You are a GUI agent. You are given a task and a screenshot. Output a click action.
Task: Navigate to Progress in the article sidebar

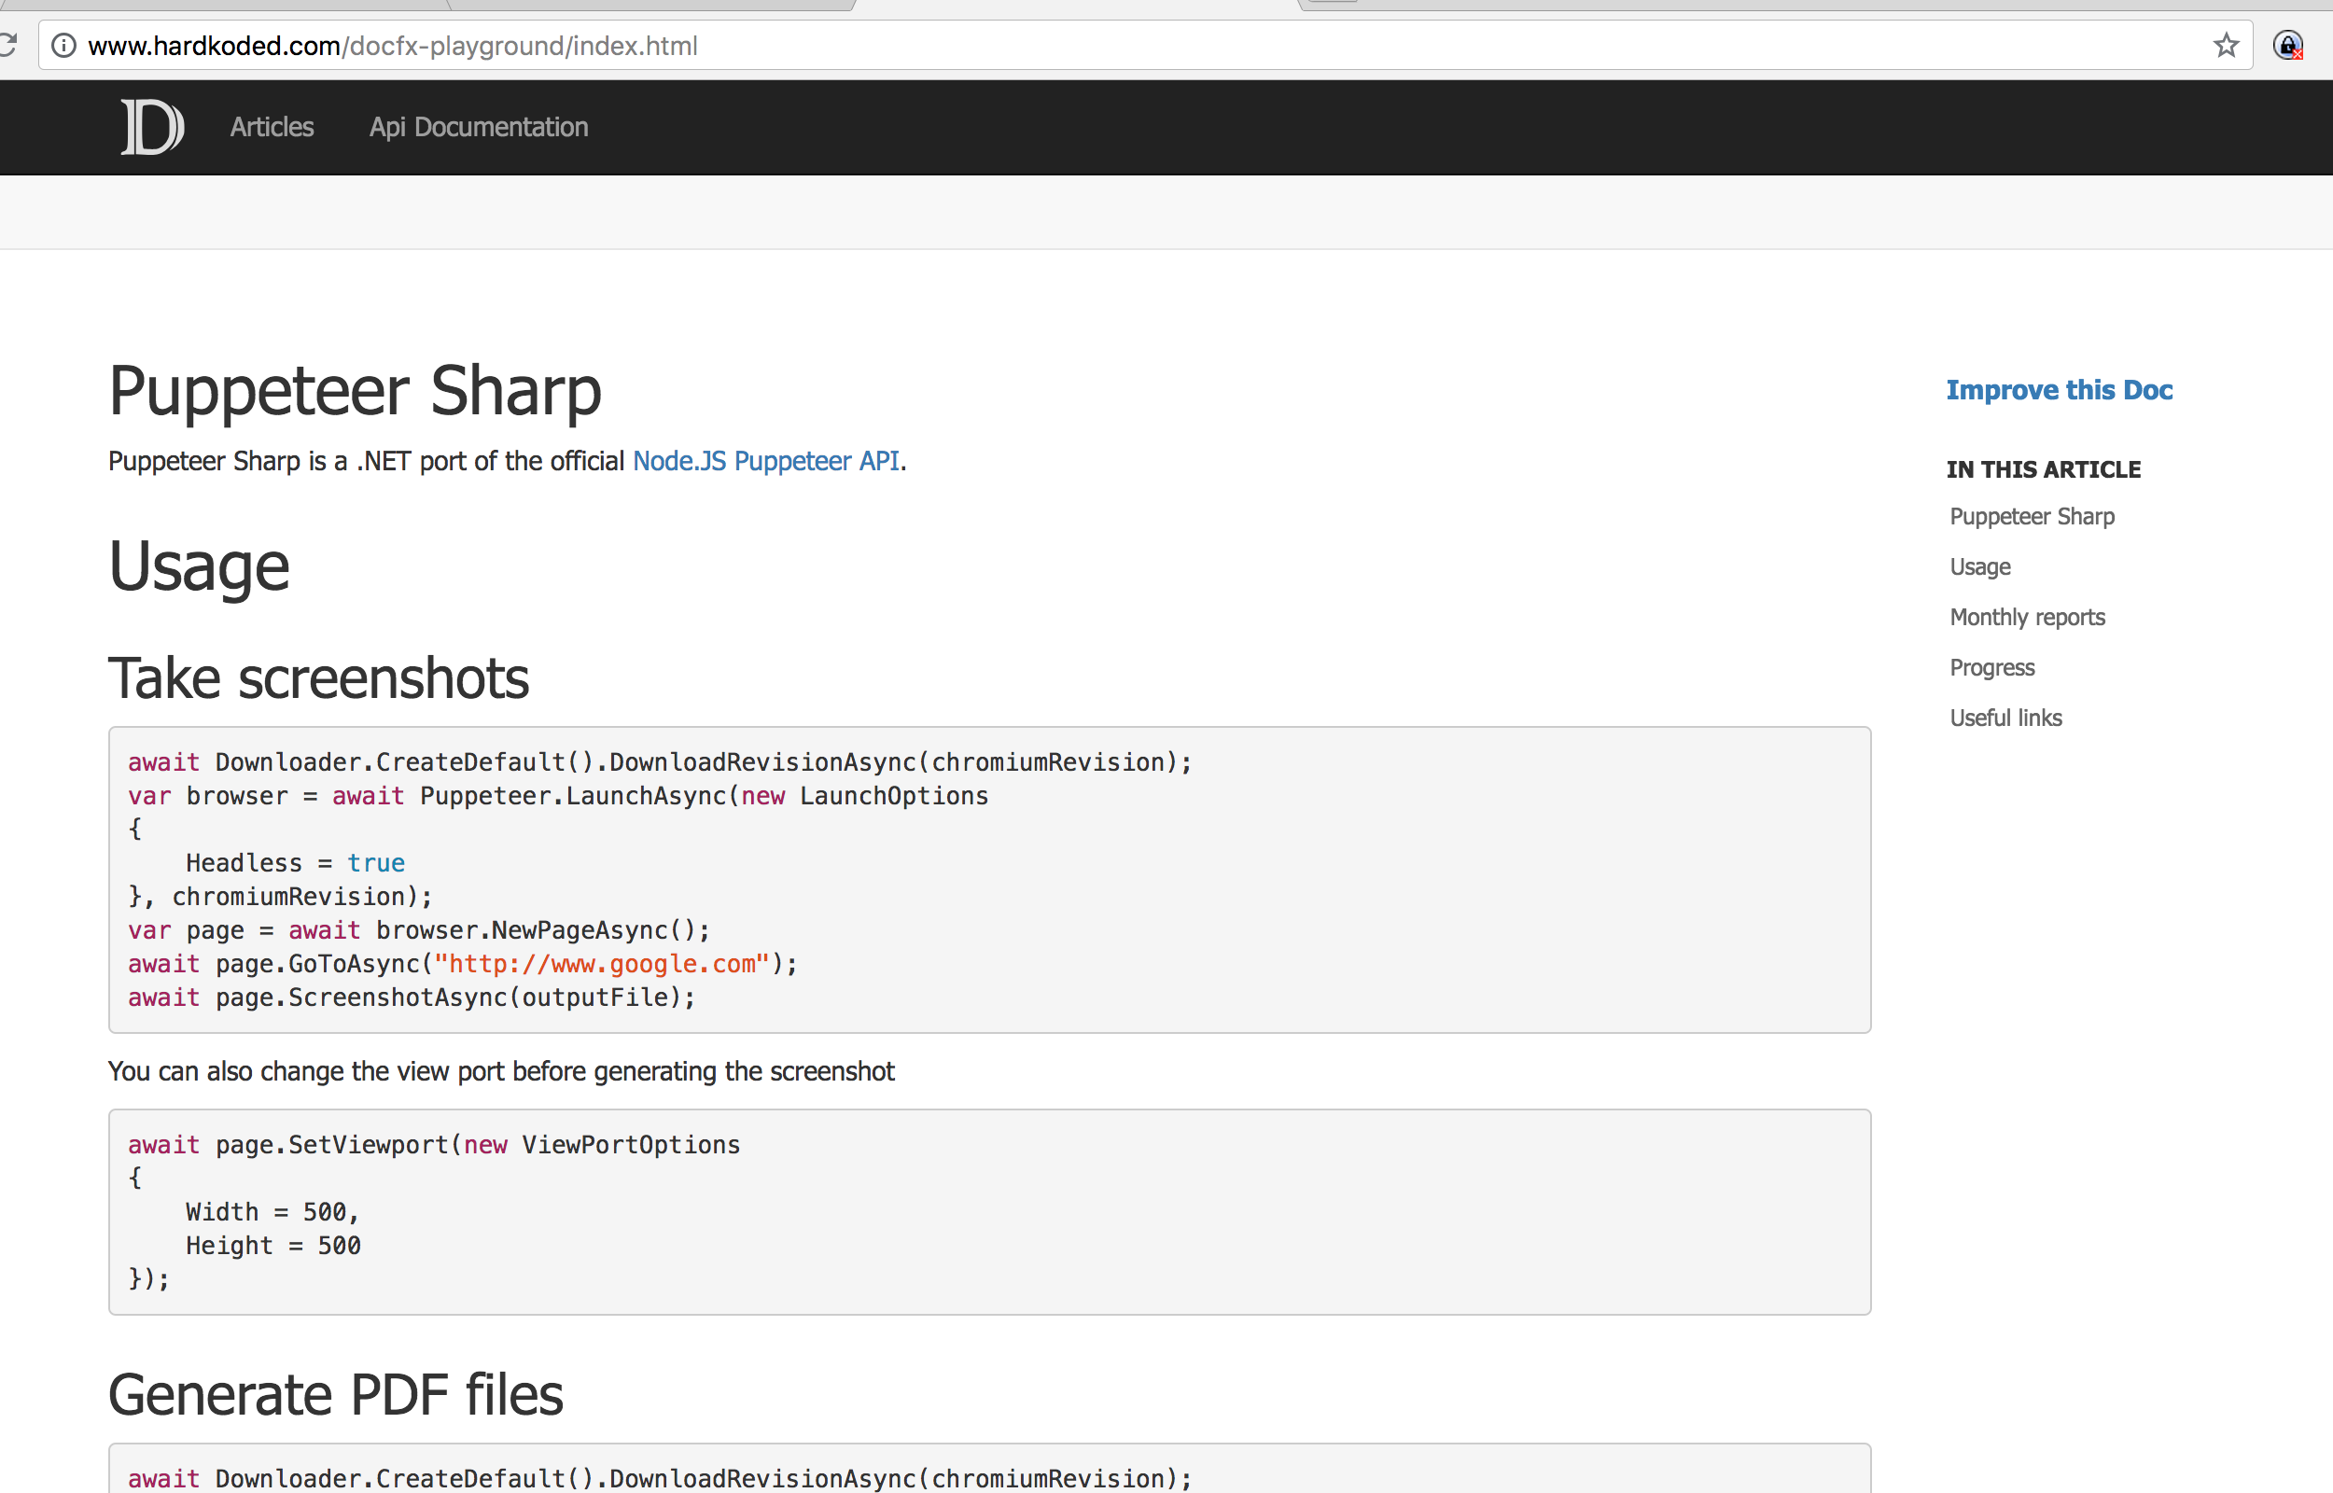click(x=1991, y=668)
